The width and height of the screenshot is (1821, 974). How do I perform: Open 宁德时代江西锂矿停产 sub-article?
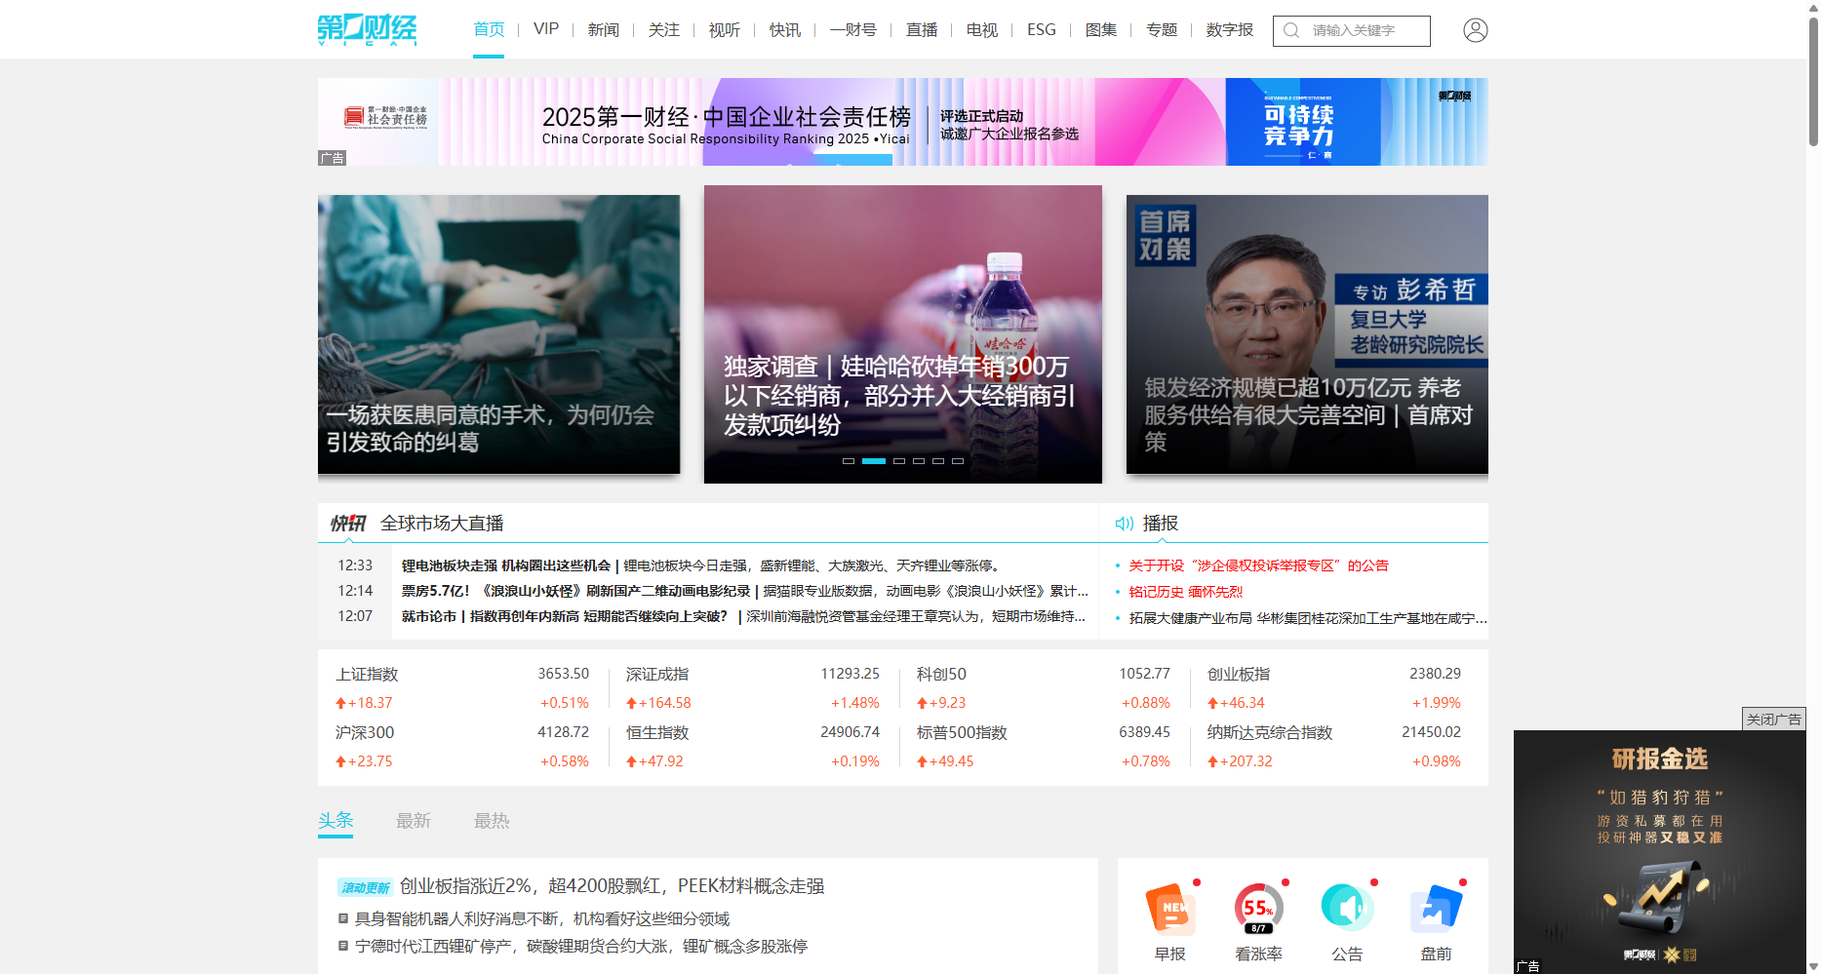click(x=580, y=946)
